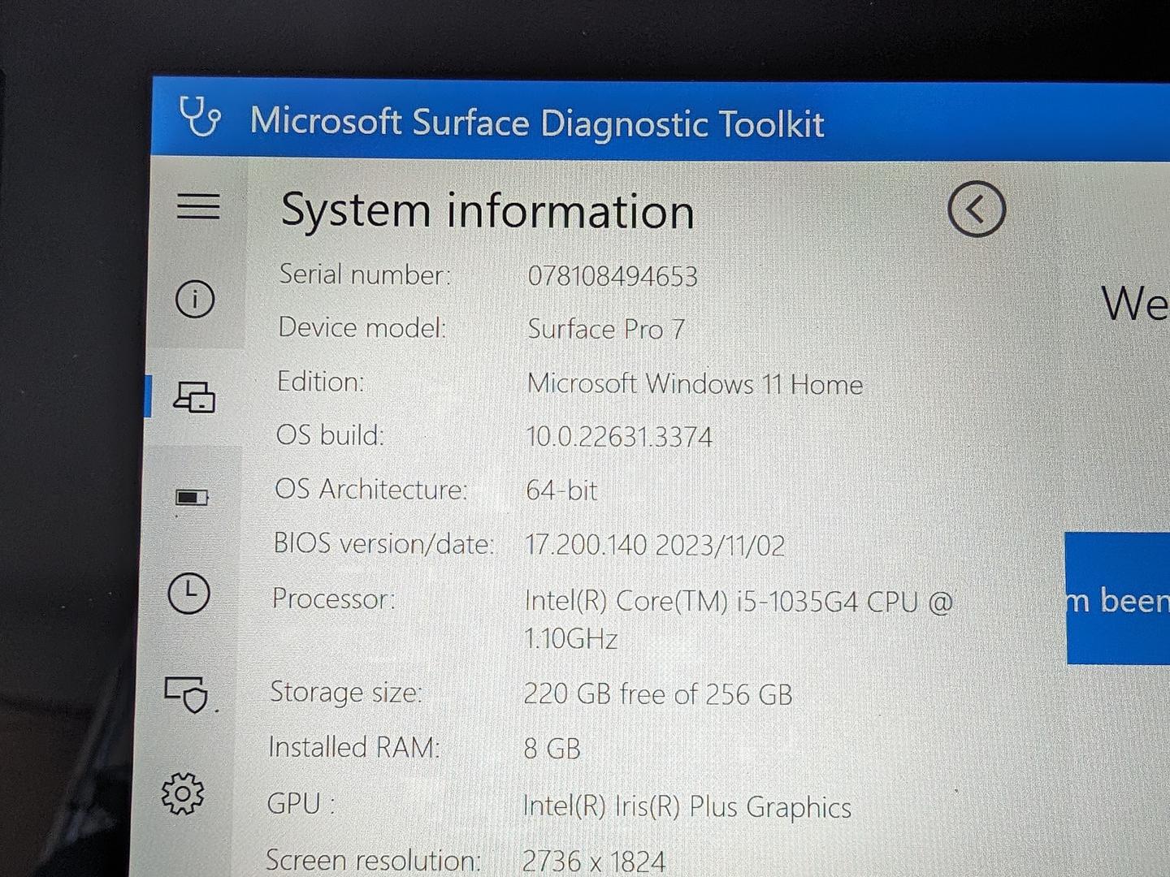Select serial number value 078108494653
Image resolution: width=1170 pixels, height=877 pixels.
coord(613,276)
